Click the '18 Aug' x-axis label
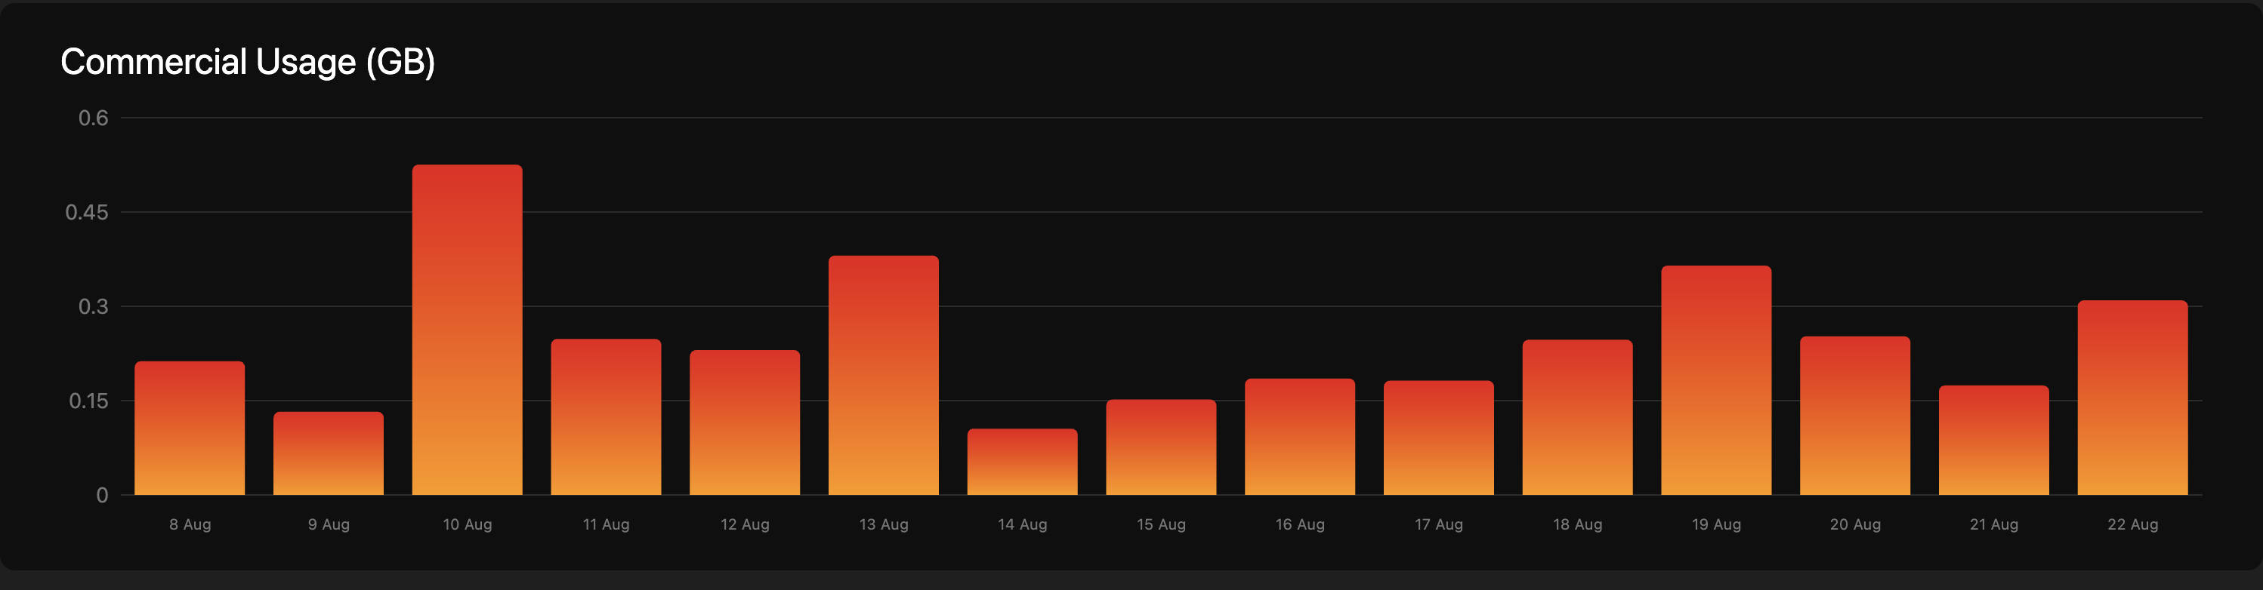Screen dimensions: 2263x590 [1578, 524]
